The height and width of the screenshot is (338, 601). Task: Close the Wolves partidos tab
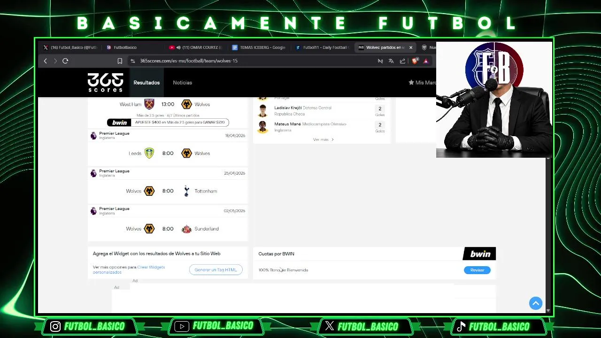pyautogui.click(x=410, y=47)
